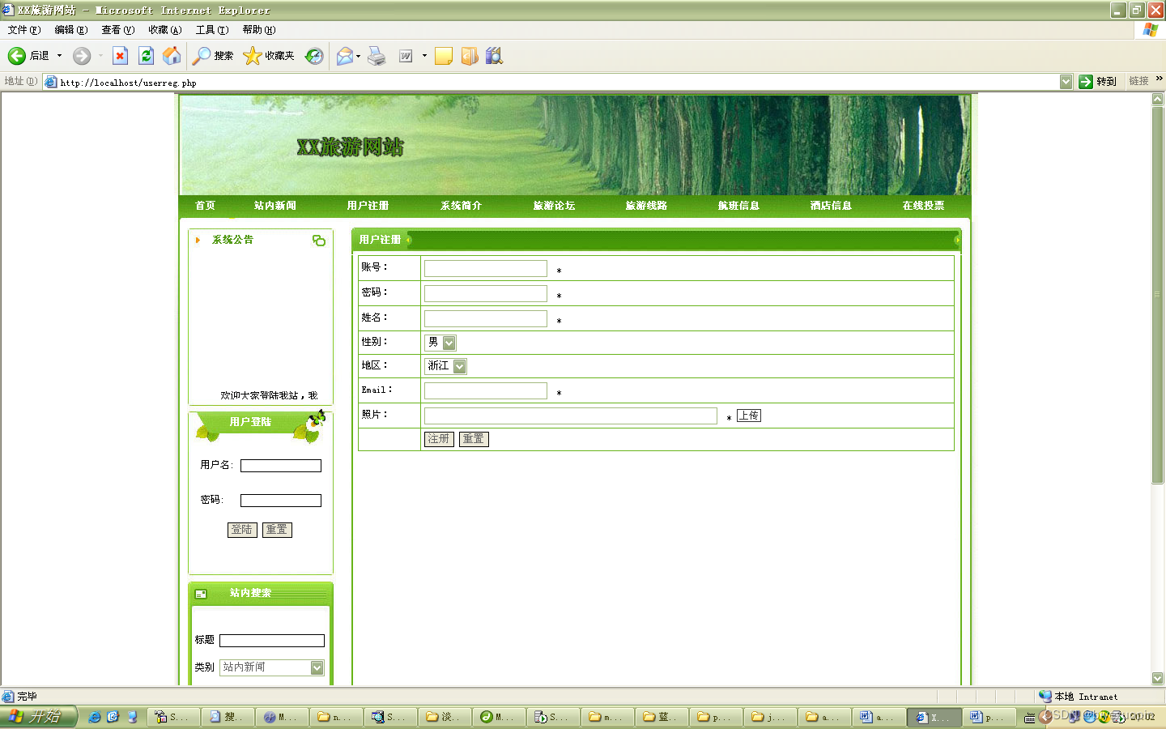Switch to the 淡.. folder taskbar button
This screenshot has height=729, width=1166.
445,717
